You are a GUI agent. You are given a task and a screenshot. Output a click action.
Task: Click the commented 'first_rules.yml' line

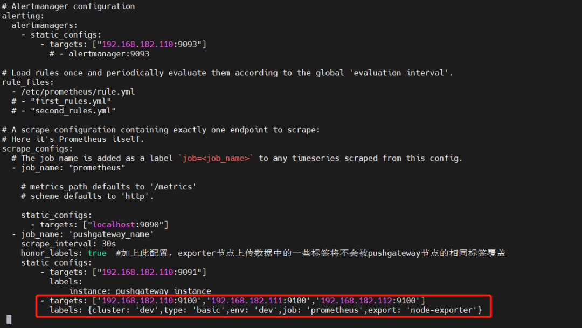pos(61,102)
